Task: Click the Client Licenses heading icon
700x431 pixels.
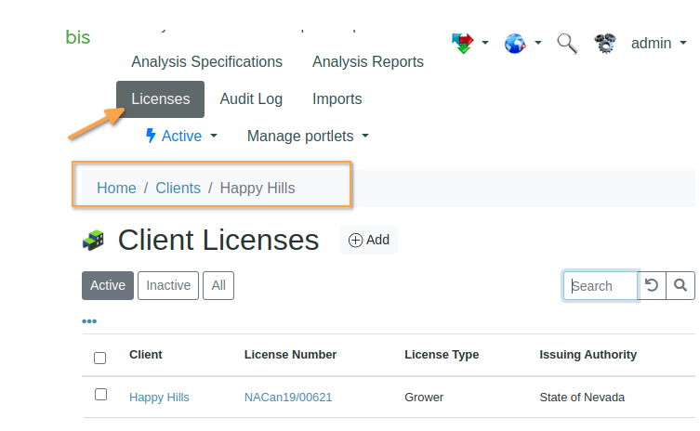Action: click(94, 241)
